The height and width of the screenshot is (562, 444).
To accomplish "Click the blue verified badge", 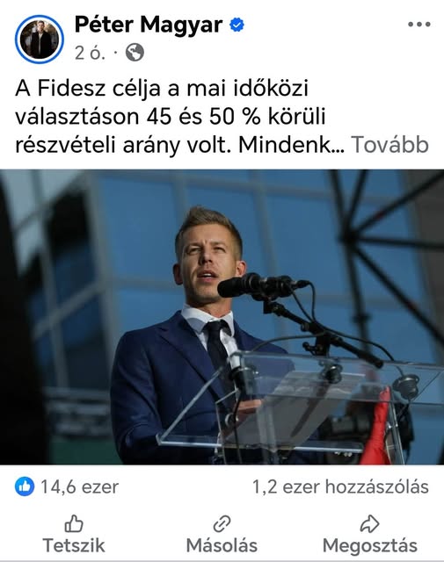I will pyautogui.click(x=237, y=25).
